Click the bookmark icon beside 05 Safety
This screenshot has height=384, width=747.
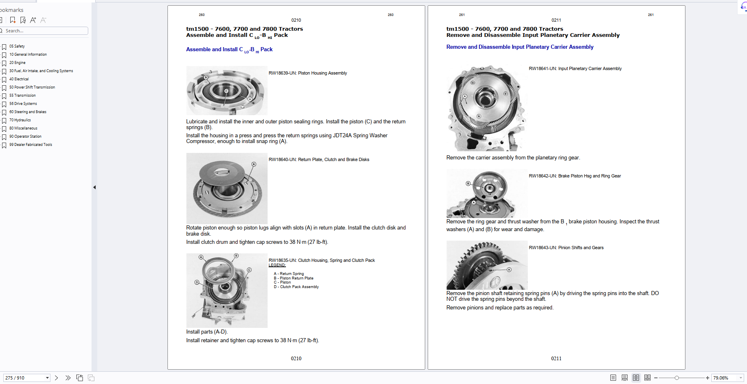click(4, 47)
